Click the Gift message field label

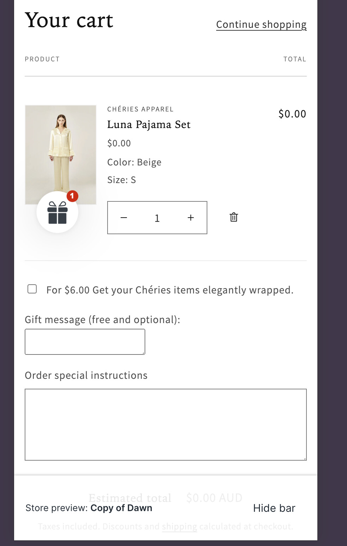[x=102, y=320]
